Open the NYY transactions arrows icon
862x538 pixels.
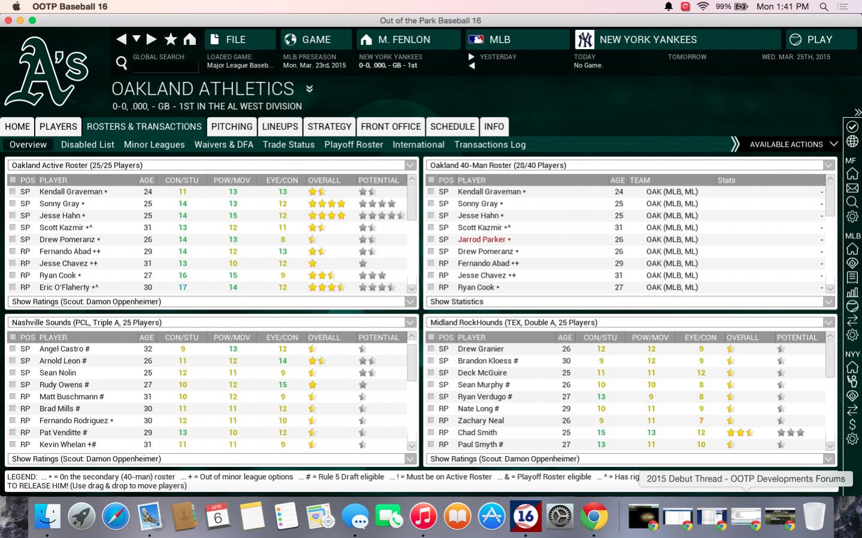[x=852, y=410]
